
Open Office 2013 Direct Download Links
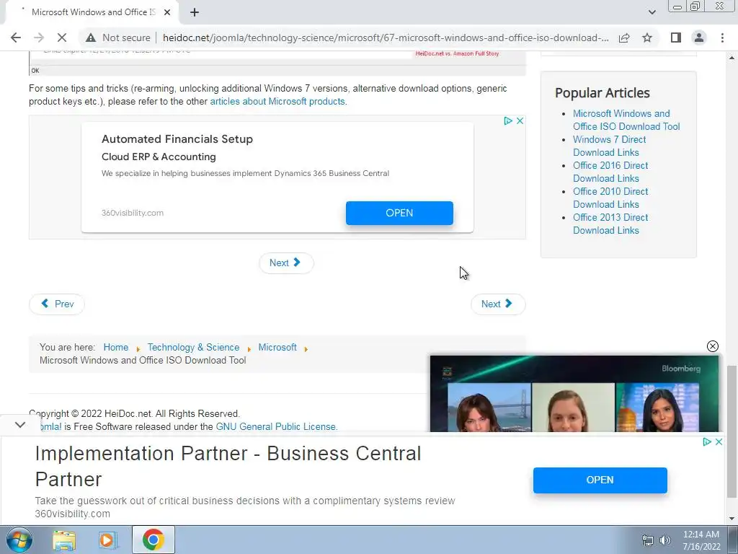610,224
